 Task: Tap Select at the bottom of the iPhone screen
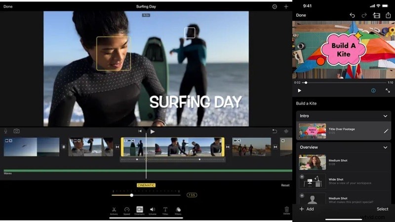(x=382, y=209)
